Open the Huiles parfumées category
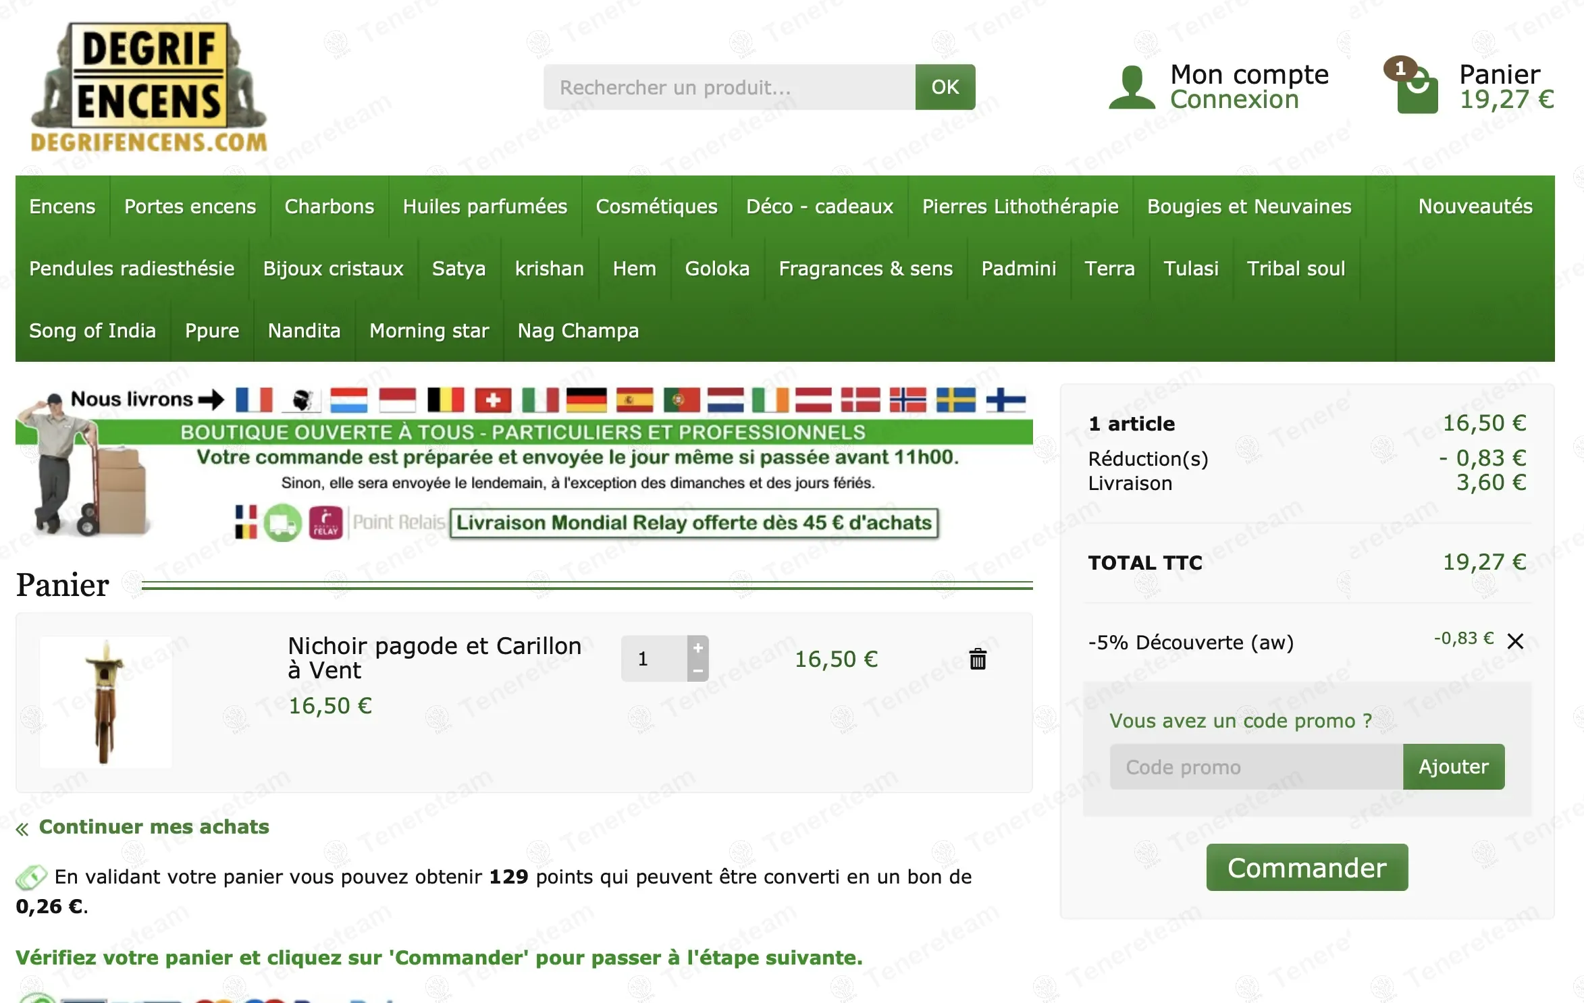The width and height of the screenshot is (1584, 1003). (x=485, y=207)
